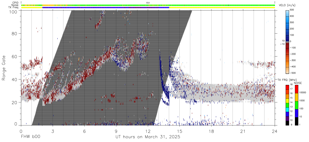The height and width of the screenshot is (142, 309).
Task: Click the '40' tick on the Range Gate axis
Action: (x=14, y=79)
